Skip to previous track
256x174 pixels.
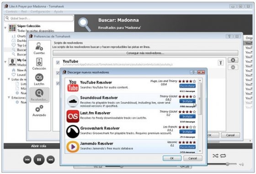tap(27, 160)
